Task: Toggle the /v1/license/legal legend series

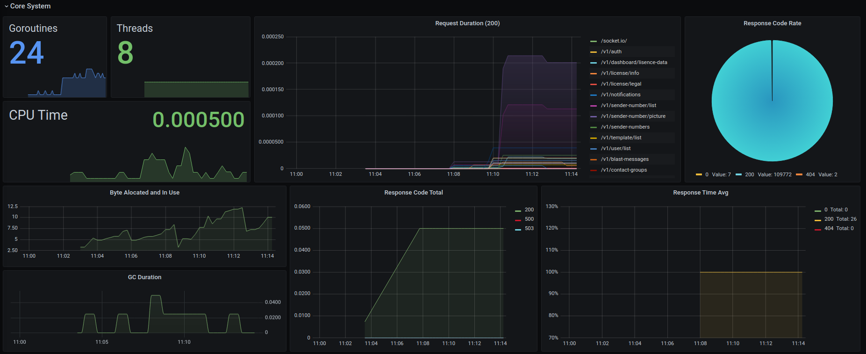Action: (621, 84)
